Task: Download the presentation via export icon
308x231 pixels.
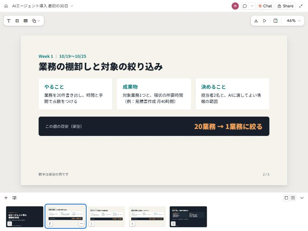Action: [x=256, y=21]
